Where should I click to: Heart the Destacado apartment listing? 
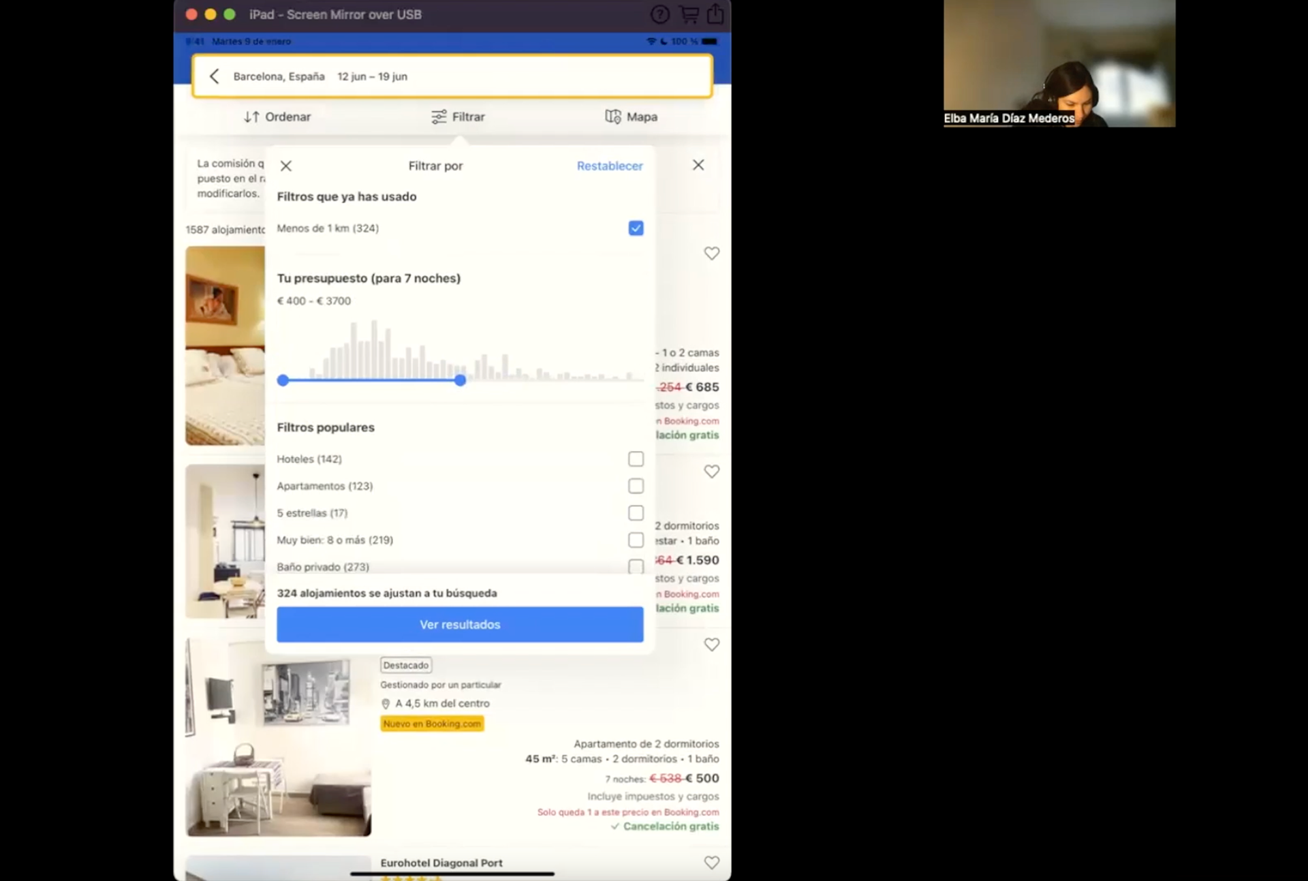point(711,645)
